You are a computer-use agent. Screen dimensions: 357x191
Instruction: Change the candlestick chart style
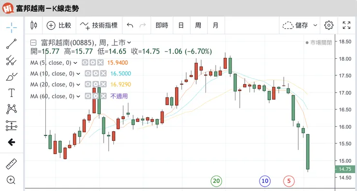click(x=34, y=25)
